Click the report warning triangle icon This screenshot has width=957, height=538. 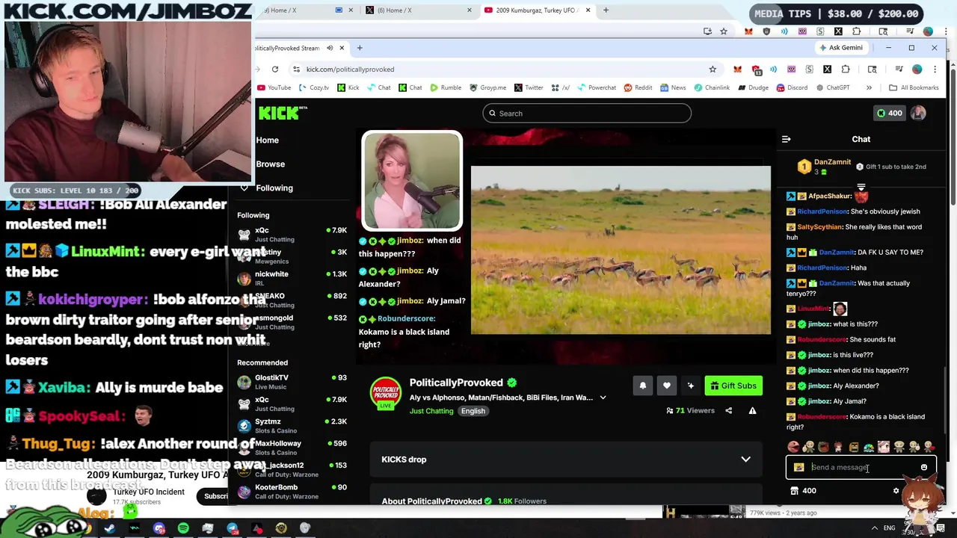point(752,410)
